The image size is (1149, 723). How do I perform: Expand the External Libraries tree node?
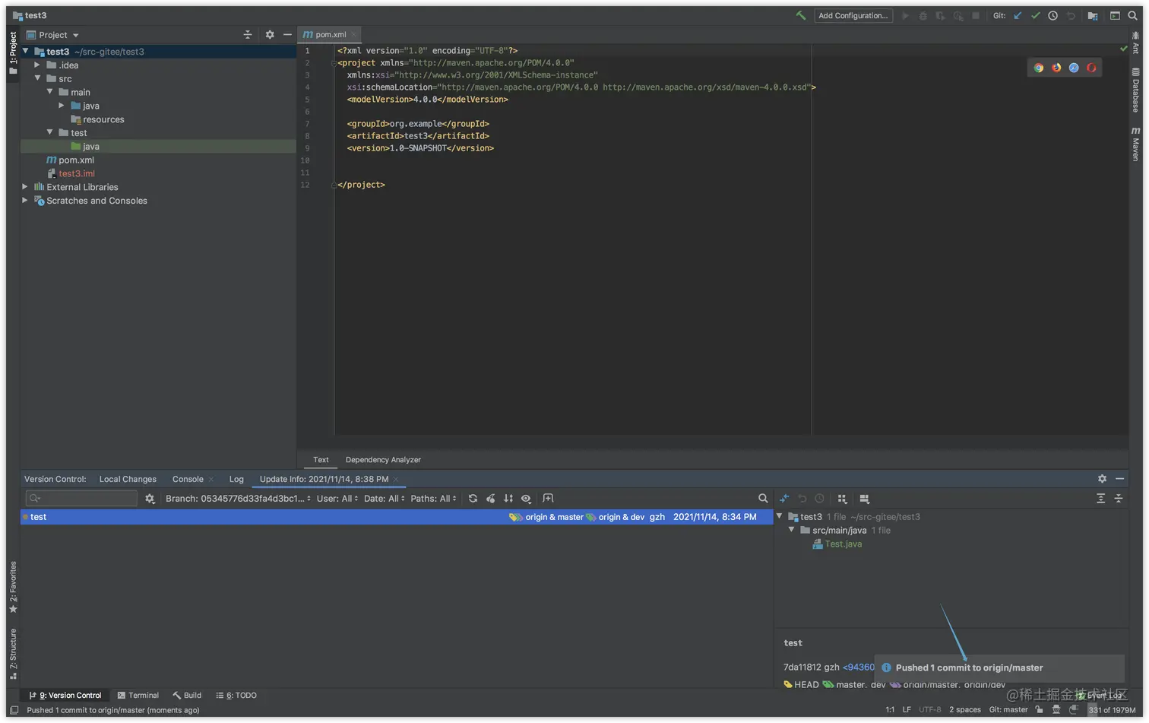coord(25,187)
